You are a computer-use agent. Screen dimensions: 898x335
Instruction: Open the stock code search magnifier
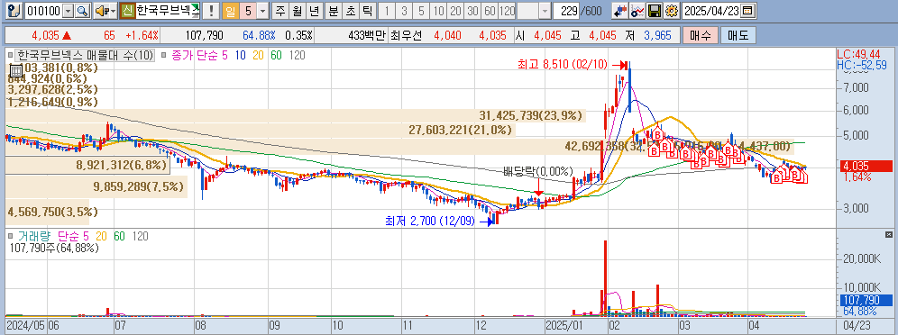coord(83,10)
